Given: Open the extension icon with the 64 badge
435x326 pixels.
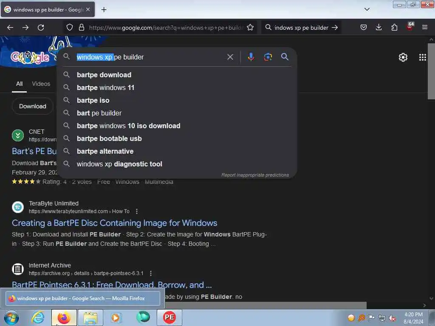Looking at the screenshot, I should point(410,27).
